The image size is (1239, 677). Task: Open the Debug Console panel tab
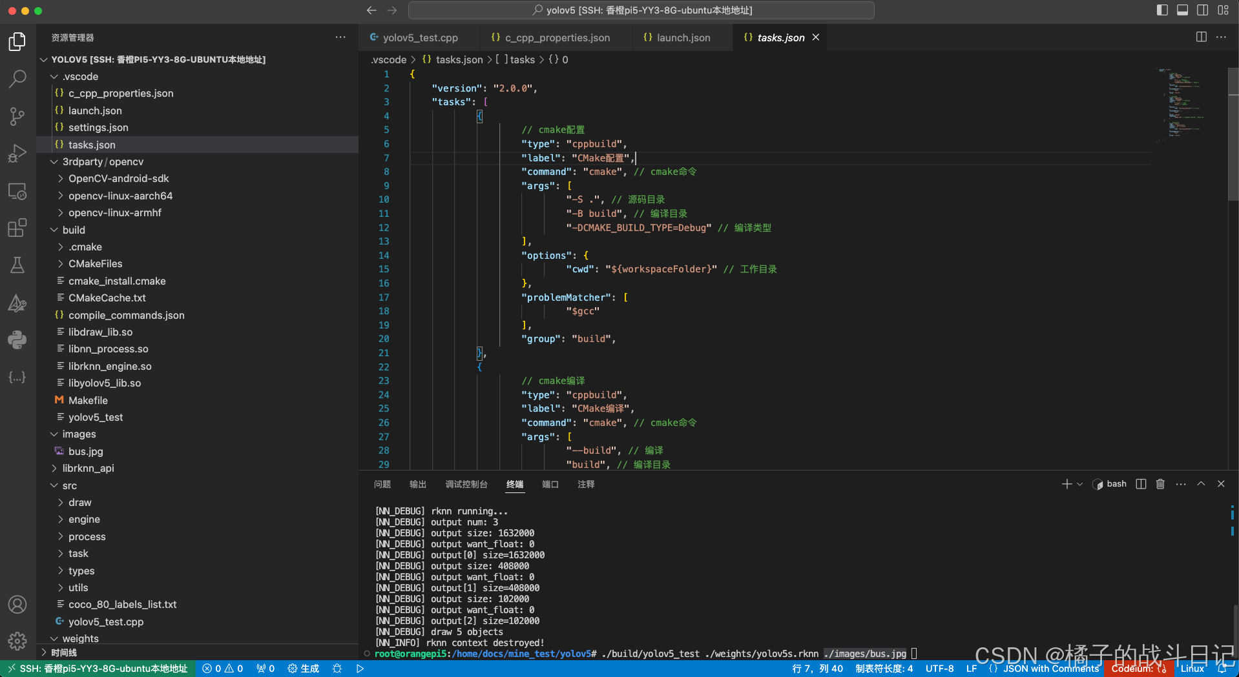[466, 484]
